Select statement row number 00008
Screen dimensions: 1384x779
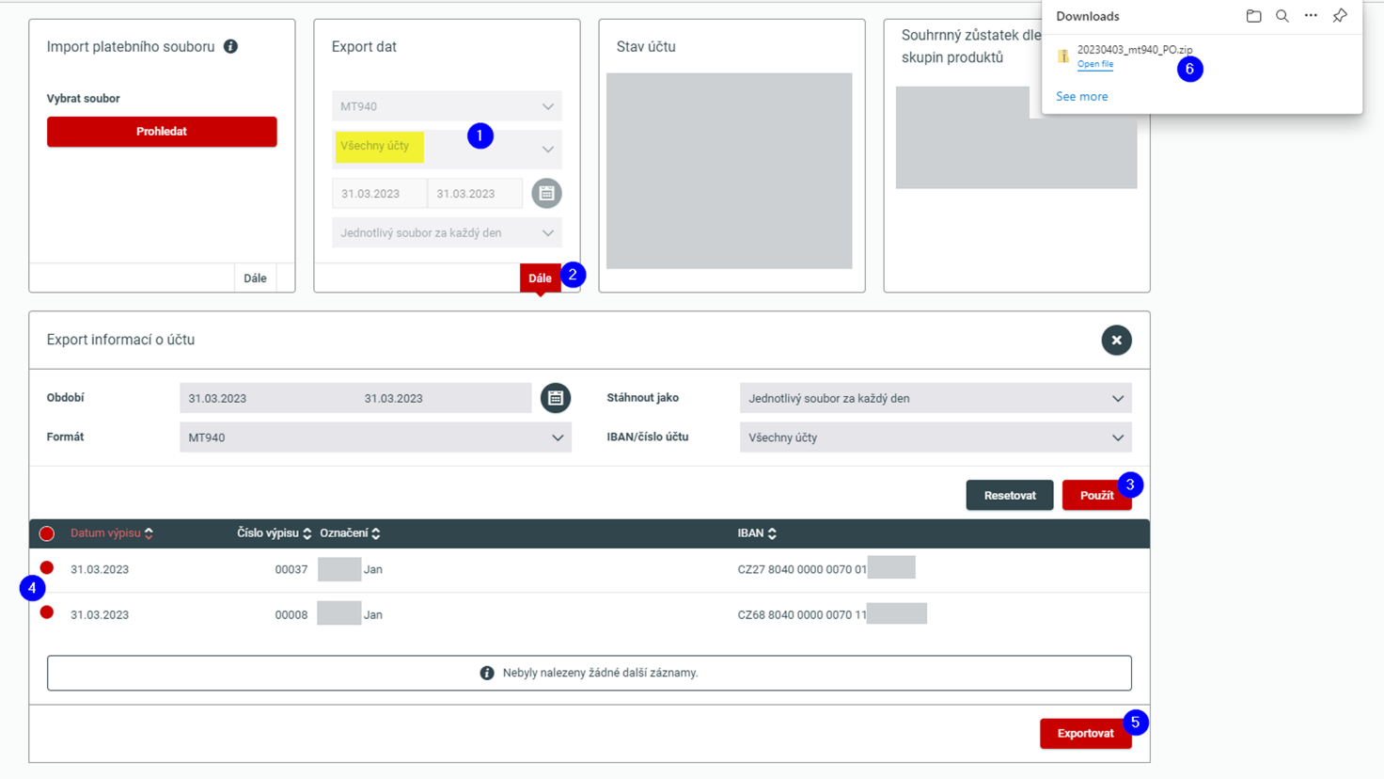click(x=47, y=612)
